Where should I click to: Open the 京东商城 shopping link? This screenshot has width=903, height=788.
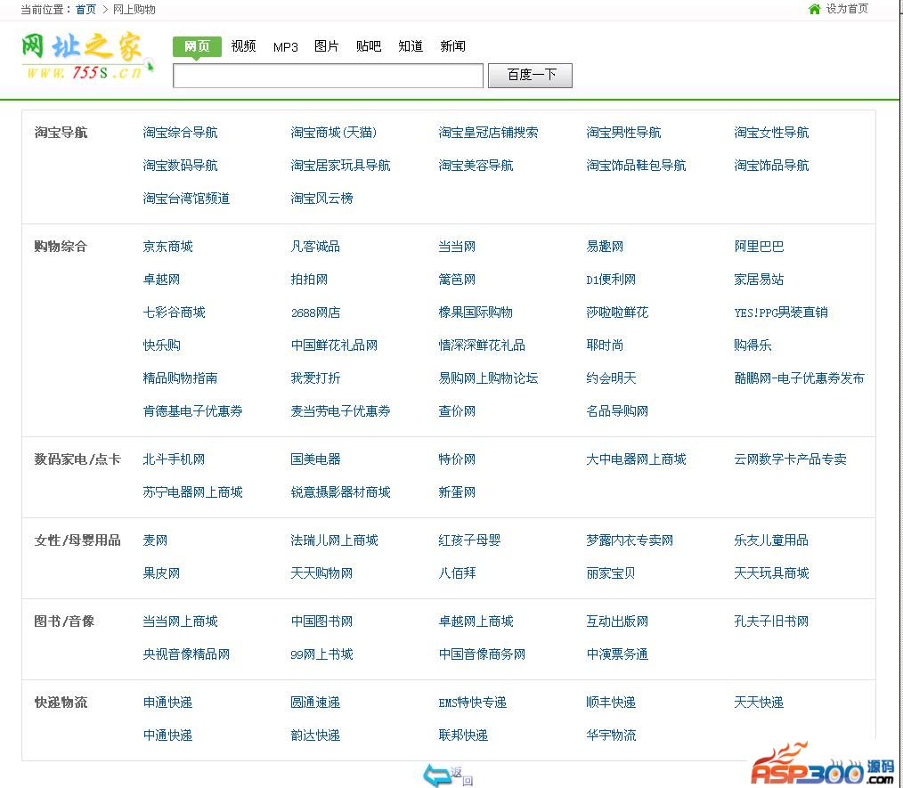[167, 247]
